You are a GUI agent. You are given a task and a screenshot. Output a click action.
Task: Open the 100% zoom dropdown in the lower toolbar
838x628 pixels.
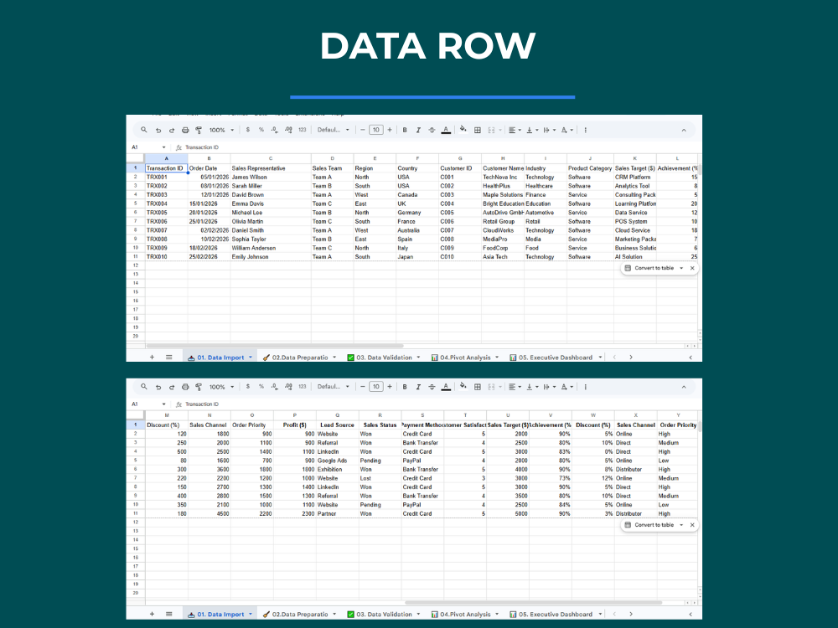pyautogui.click(x=221, y=387)
